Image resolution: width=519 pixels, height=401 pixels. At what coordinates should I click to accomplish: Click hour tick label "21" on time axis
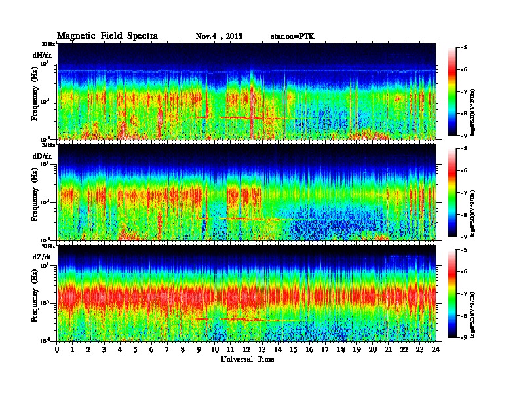pos(388,350)
